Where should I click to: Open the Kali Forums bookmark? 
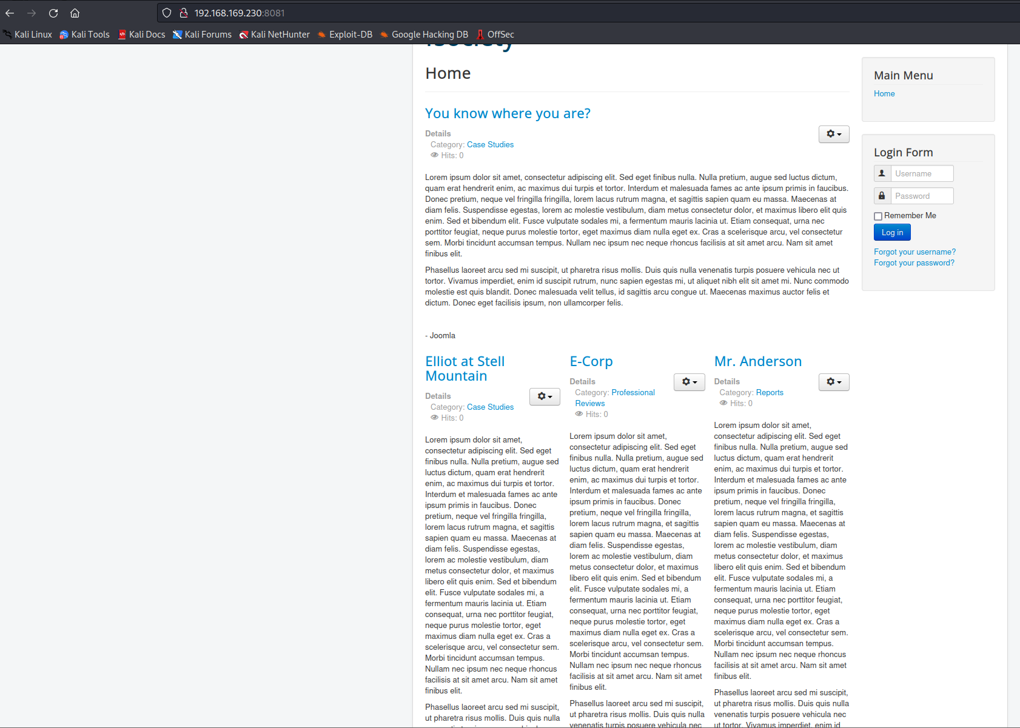203,35
